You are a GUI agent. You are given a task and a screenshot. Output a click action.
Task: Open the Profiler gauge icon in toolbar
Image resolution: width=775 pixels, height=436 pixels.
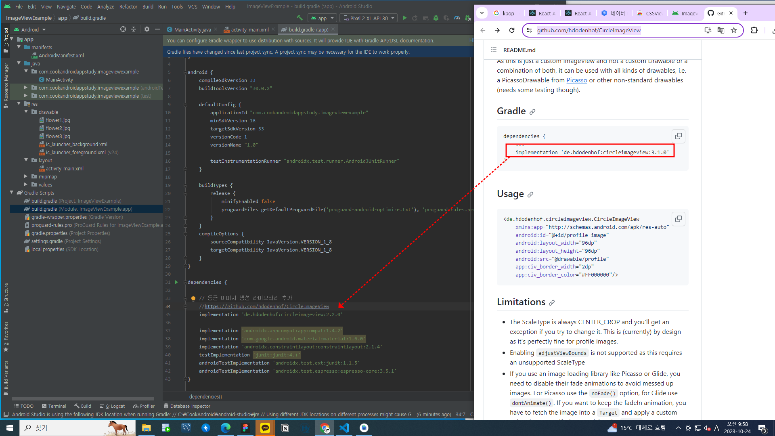point(457,18)
